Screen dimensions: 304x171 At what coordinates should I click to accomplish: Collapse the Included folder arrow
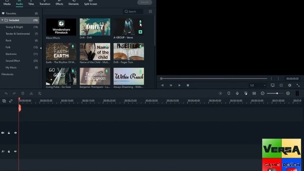(x=2, y=20)
